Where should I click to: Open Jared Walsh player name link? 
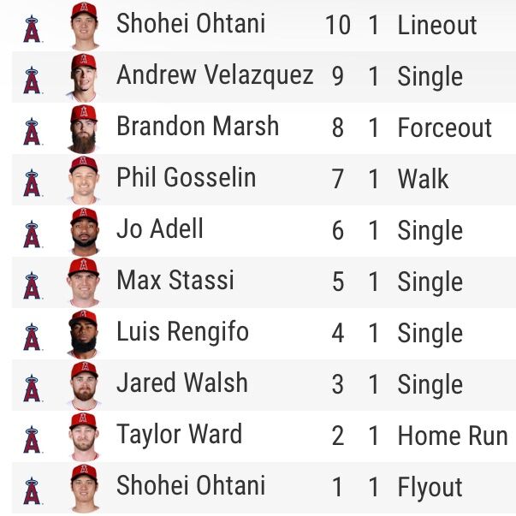(182, 383)
